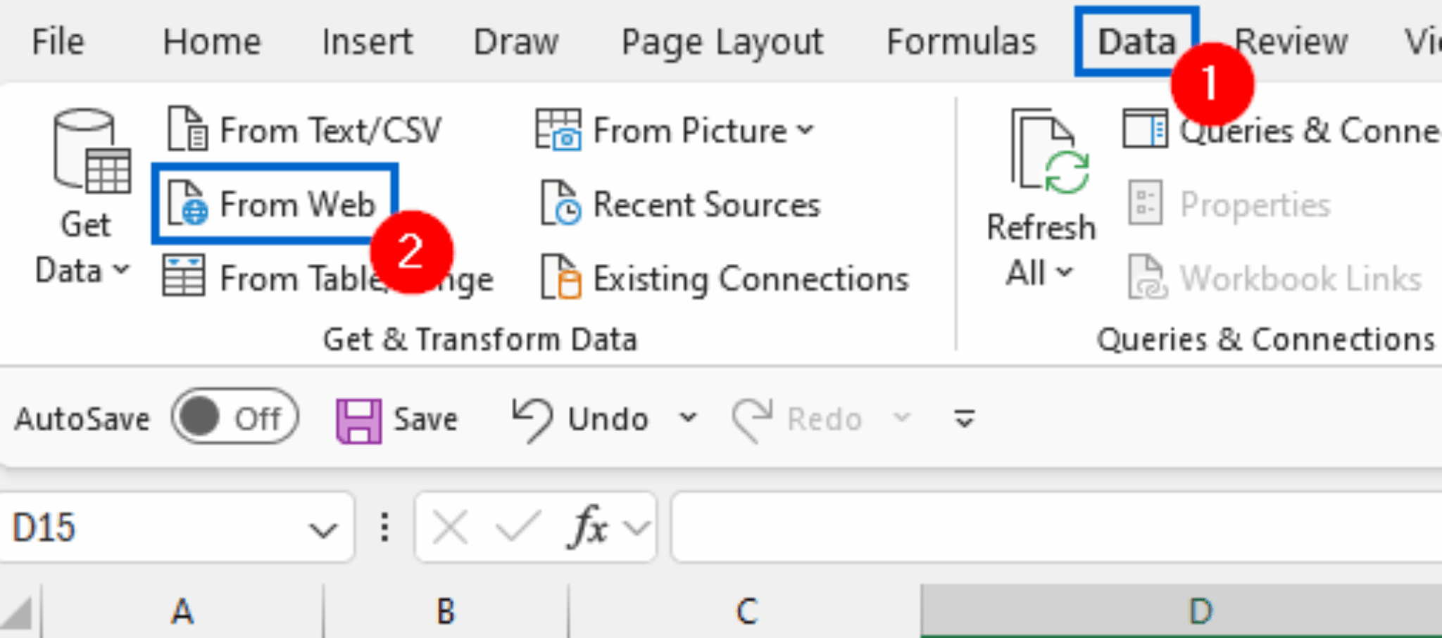1442x638 pixels.
Task: Confirm entry with the check mark icon
Action: coord(519,526)
